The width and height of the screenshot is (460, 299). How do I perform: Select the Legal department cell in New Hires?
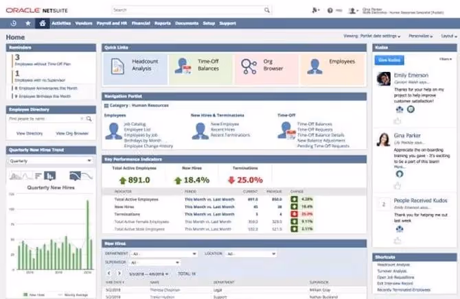click(x=218, y=290)
